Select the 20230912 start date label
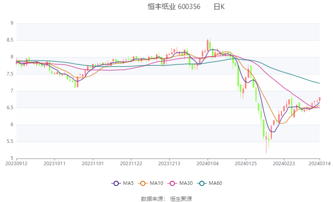Screen dimensions: 333x202 [x=16, y=164]
